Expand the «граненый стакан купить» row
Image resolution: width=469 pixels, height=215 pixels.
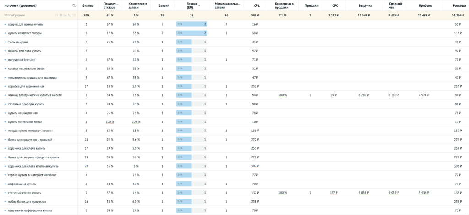[x=5, y=193]
